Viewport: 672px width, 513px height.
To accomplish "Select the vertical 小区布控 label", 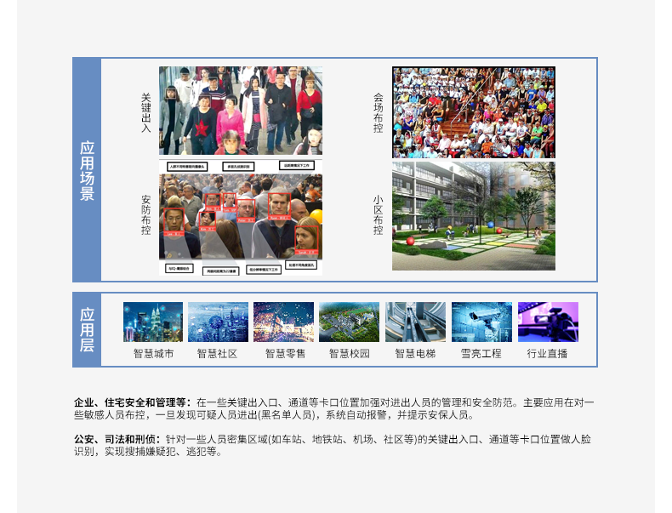I will point(379,214).
